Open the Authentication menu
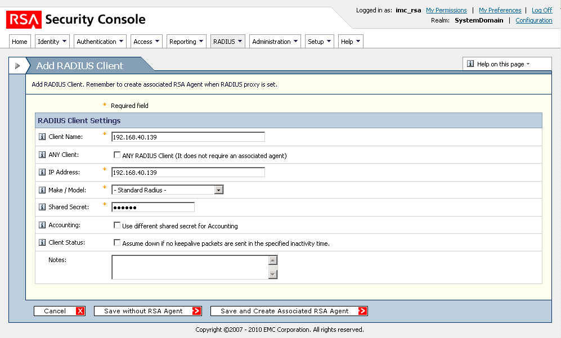The width and height of the screenshot is (561, 338). pyautogui.click(x=100, y=42)
